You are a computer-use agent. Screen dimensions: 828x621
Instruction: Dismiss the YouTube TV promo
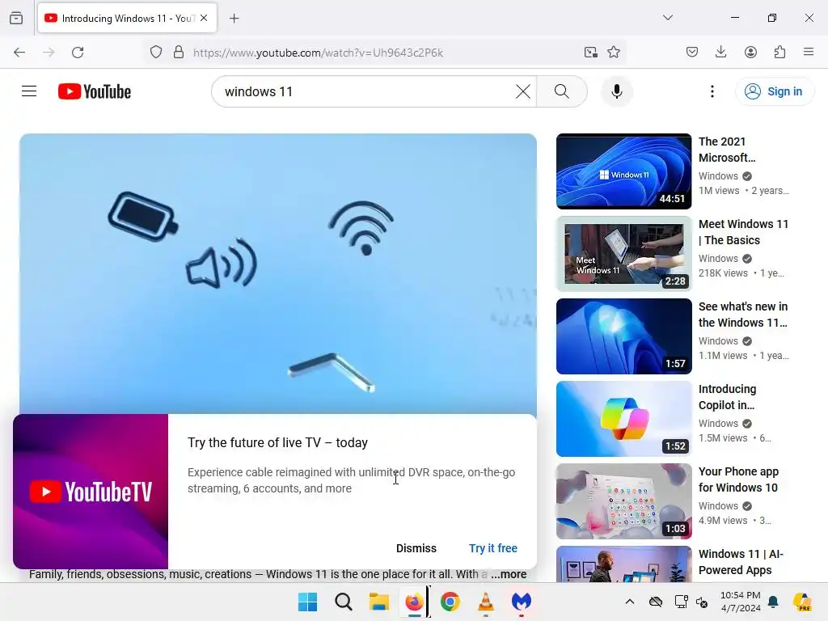[416, 548]
